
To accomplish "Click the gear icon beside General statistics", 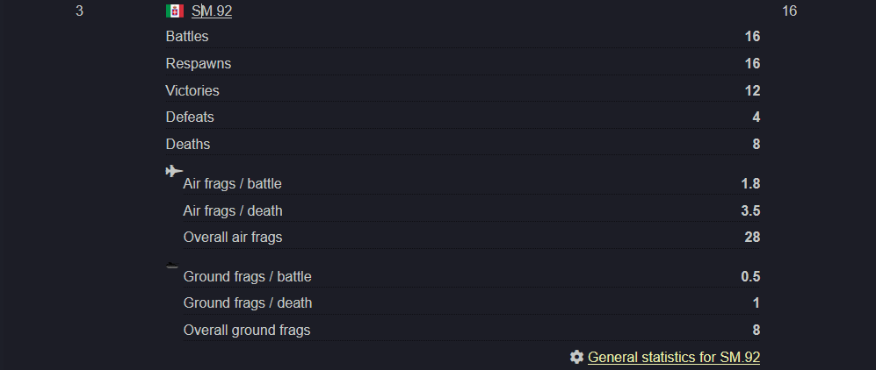I will coord(576,357).
